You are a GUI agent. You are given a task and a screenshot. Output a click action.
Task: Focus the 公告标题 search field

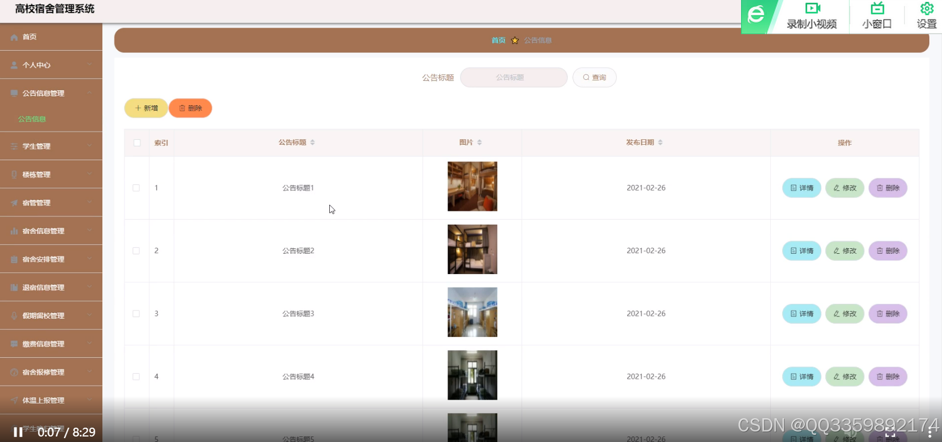coord(514,78)
